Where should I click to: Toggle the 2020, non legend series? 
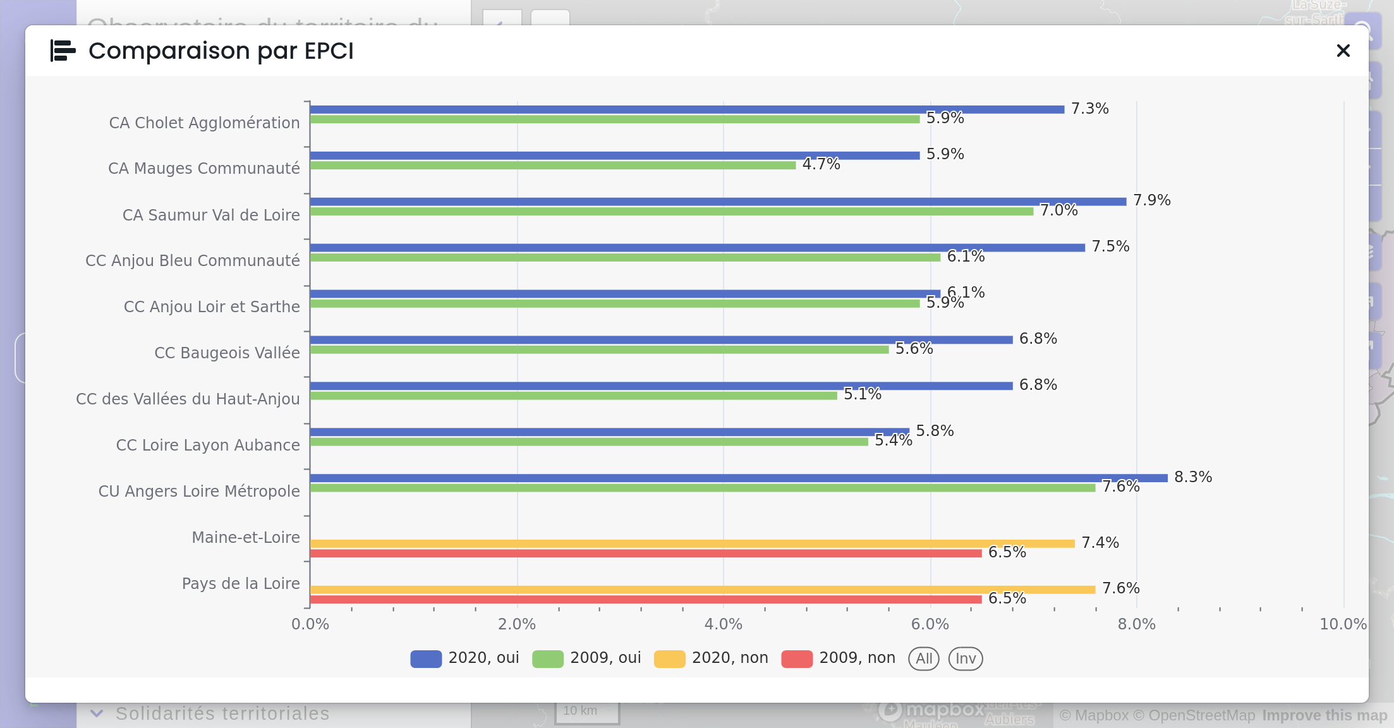(711, 658)
